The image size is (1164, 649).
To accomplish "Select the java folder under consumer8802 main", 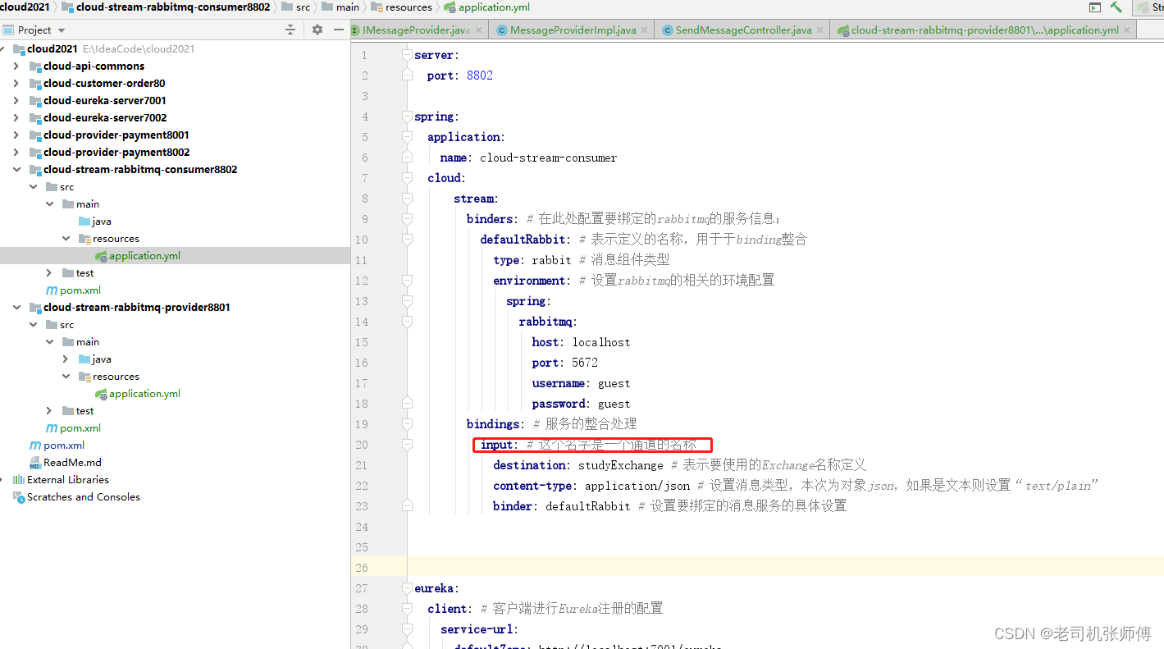I will pos(94,222).
